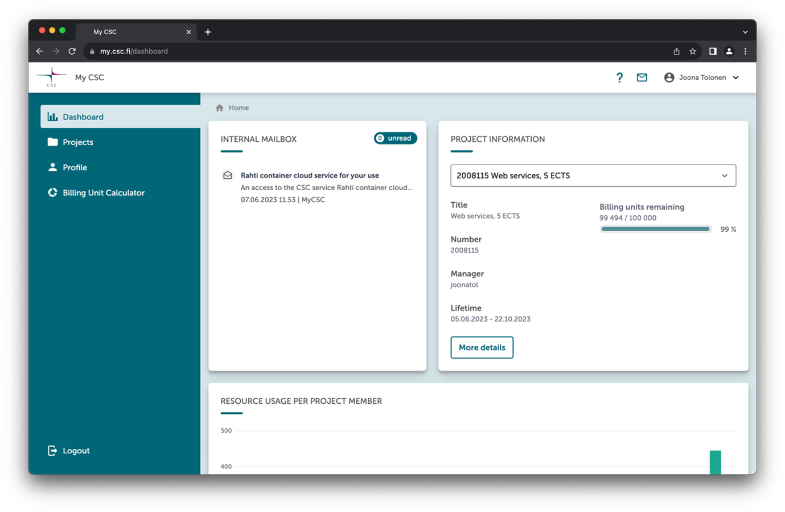This screenshot has height=512, width=785.
Task: Log out using the Logout link
Action: pos(76,450)
